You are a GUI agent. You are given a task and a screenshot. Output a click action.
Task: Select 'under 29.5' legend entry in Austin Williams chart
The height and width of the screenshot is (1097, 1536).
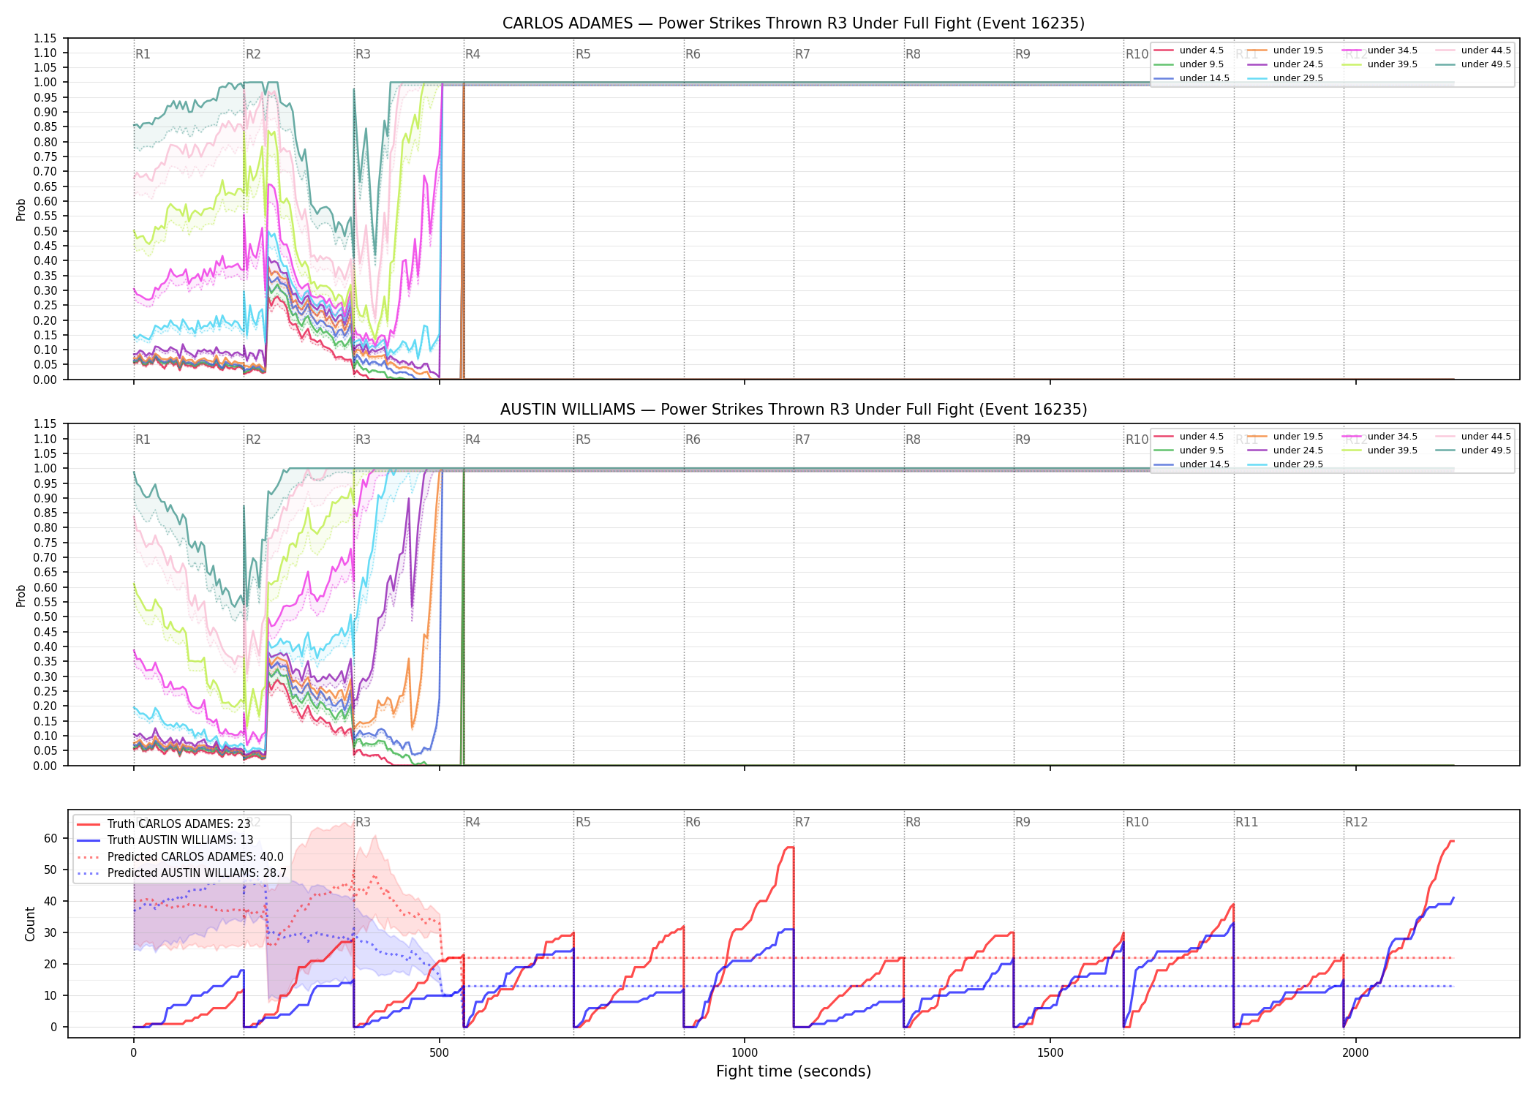click(1286, 464)
